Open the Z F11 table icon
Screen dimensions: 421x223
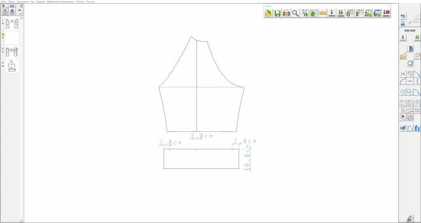point(368,14)
